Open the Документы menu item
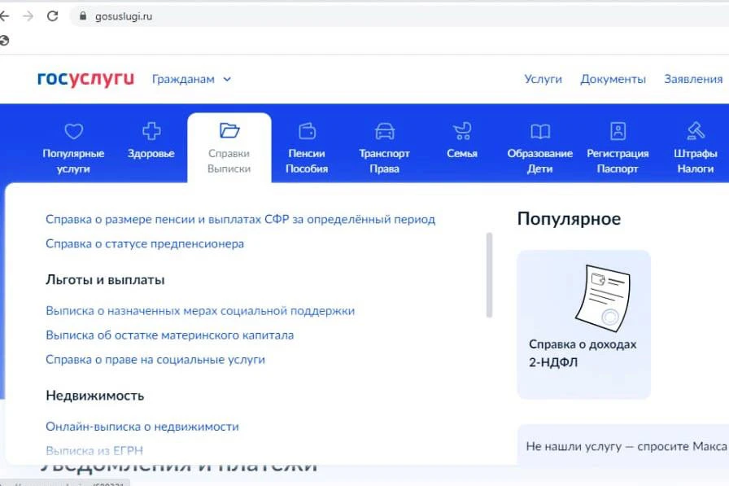 (x=613, y=79)
